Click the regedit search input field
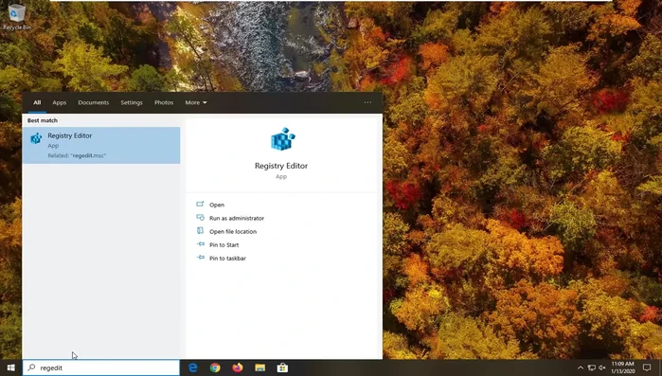This screenshot has width=662, height=376. 101,367
